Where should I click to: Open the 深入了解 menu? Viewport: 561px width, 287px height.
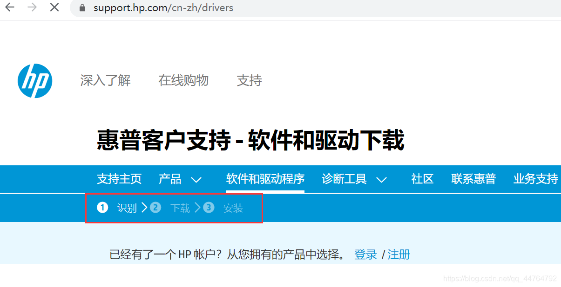105,80
